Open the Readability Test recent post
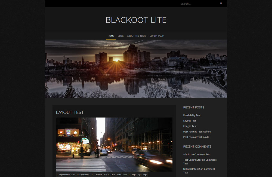 tap(192, 115)
